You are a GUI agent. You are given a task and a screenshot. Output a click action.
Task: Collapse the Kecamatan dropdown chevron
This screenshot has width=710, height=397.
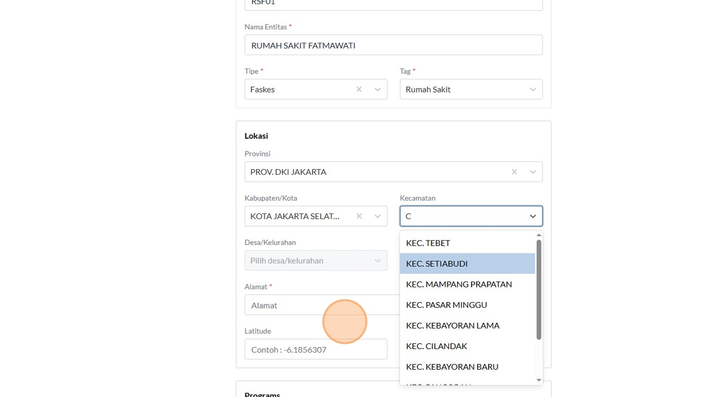coord(533,216)
